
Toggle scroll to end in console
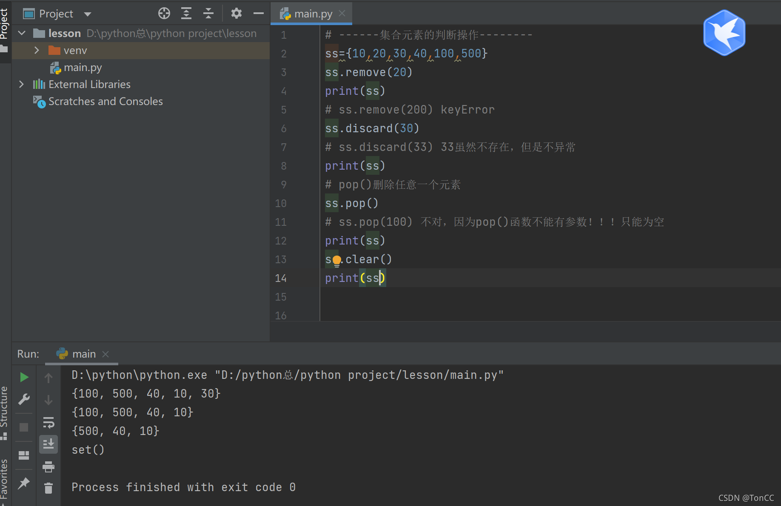[48, 444]
